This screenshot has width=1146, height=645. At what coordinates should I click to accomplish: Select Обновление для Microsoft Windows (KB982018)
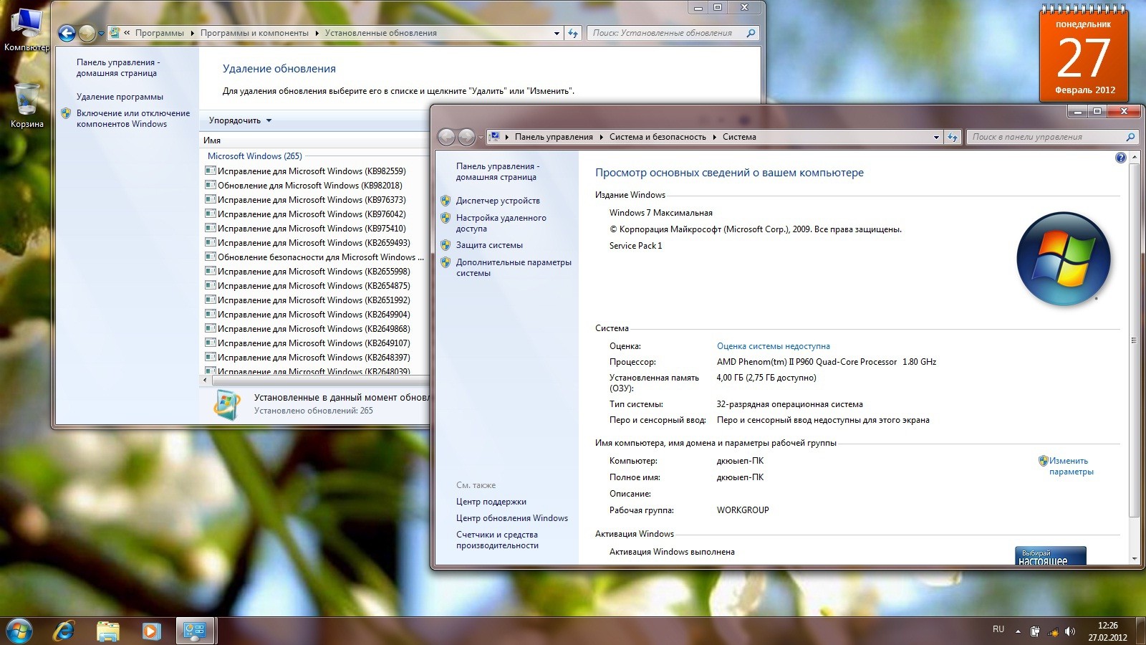(310, 186)
